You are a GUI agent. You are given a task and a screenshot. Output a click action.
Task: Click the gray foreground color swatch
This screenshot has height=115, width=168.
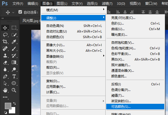(8, 106)
